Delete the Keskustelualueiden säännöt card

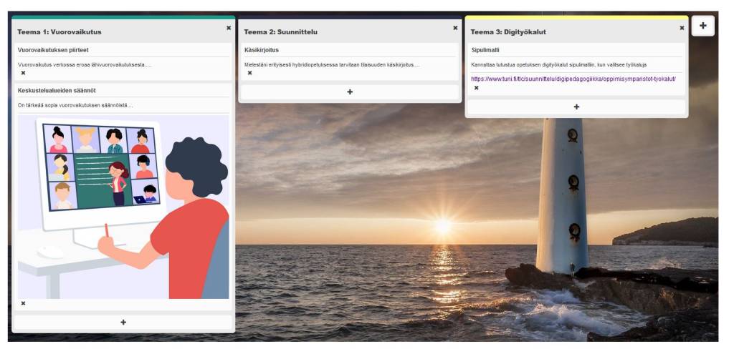coord(23,303)
